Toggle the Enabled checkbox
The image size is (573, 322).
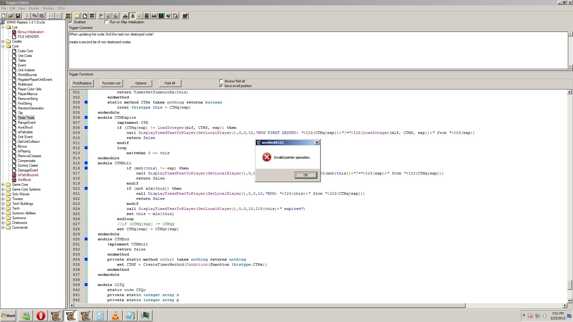click(x=71, y=22)
